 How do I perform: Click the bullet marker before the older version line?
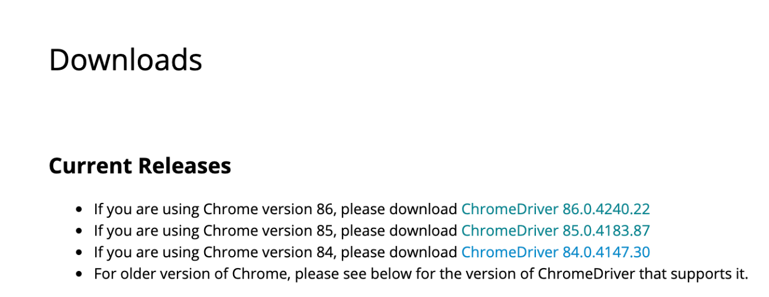coord(79,275)
